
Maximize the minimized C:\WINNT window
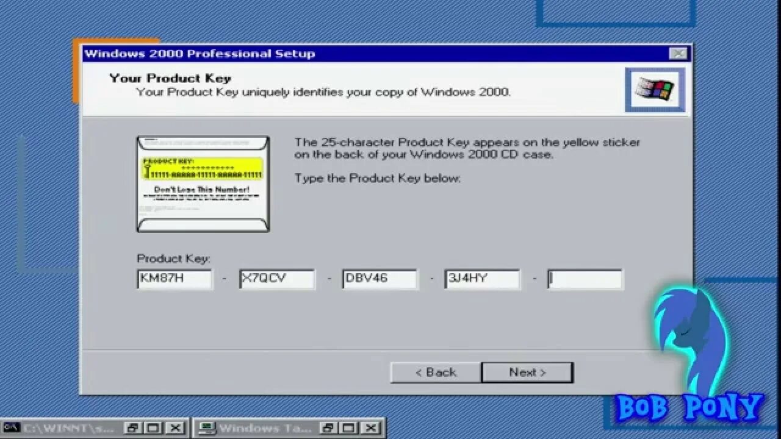153,427
